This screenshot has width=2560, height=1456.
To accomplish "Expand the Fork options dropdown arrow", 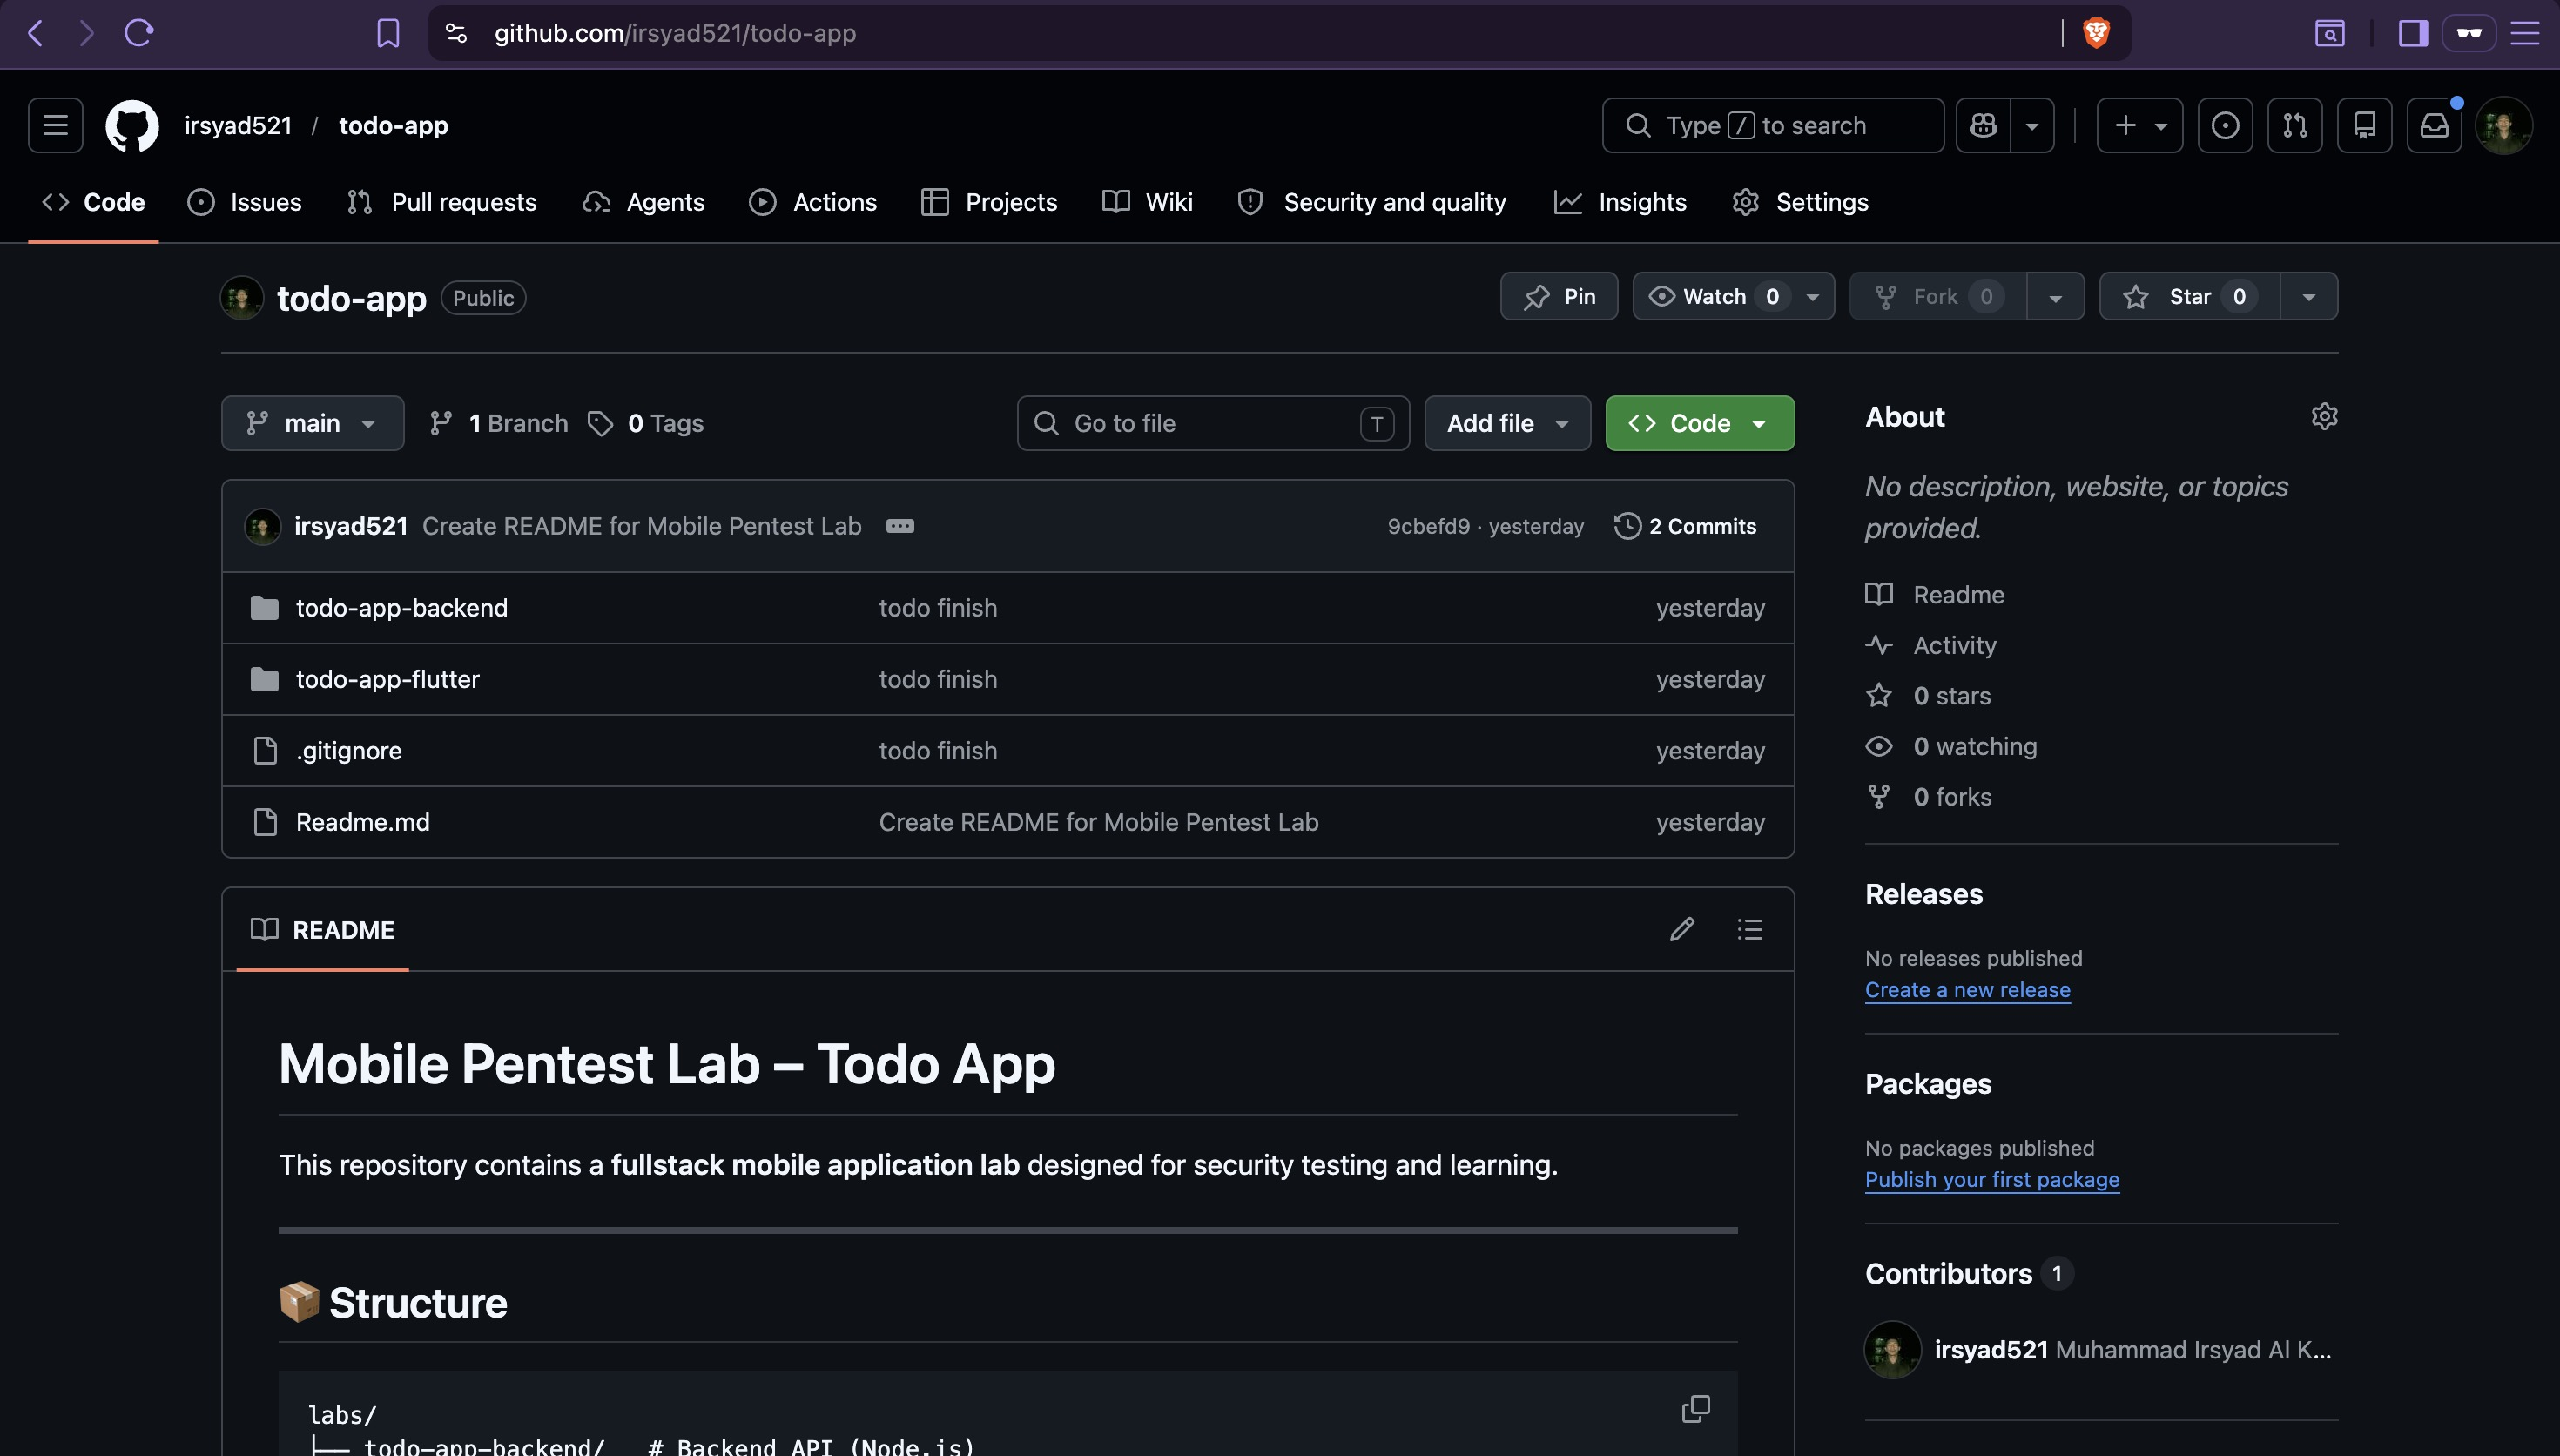I will tap(2055, 296).
